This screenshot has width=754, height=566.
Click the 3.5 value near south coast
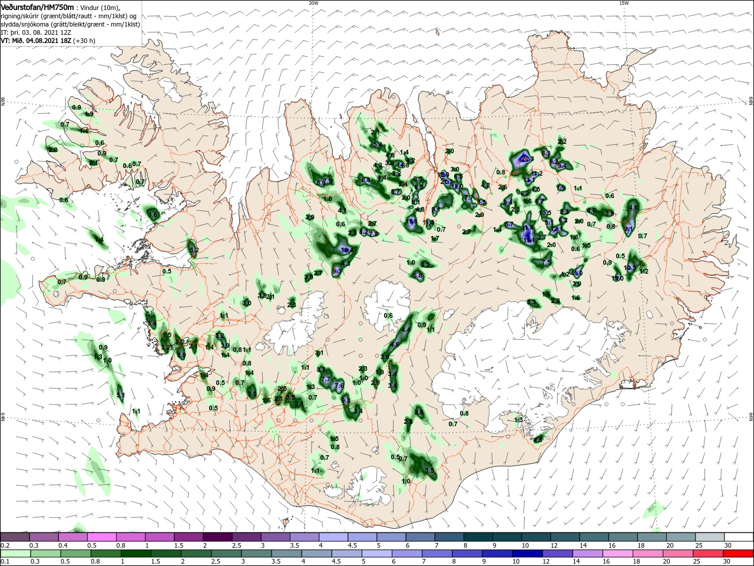[x=429, y=470]
